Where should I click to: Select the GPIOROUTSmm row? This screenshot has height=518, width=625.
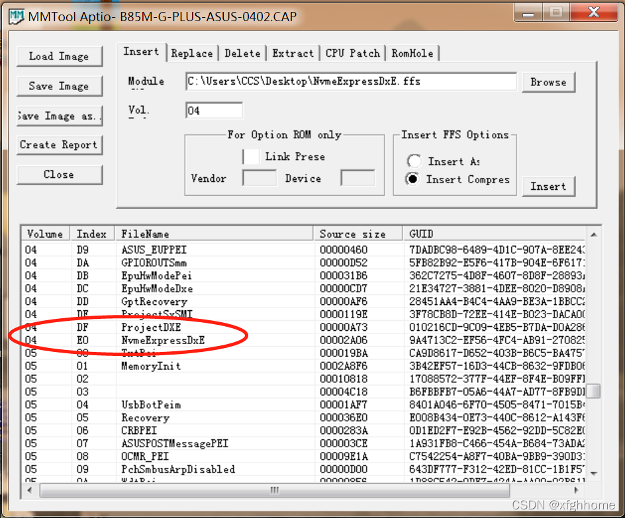pyautogui.click(x=303, y=263)
